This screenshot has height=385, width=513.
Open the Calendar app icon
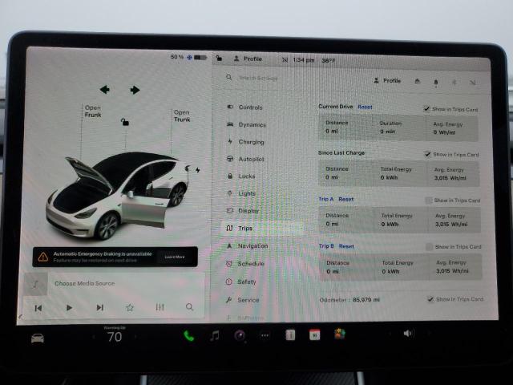pos(314,334)
